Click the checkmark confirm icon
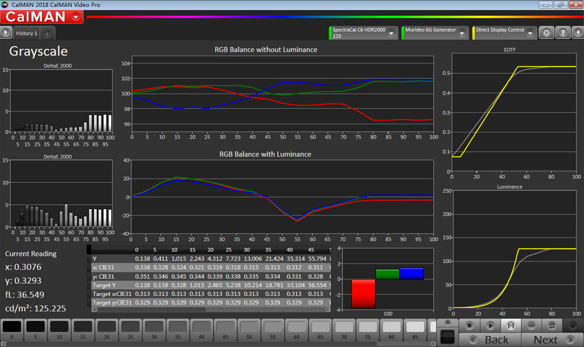The image size is (584, 347). [573, 325]
